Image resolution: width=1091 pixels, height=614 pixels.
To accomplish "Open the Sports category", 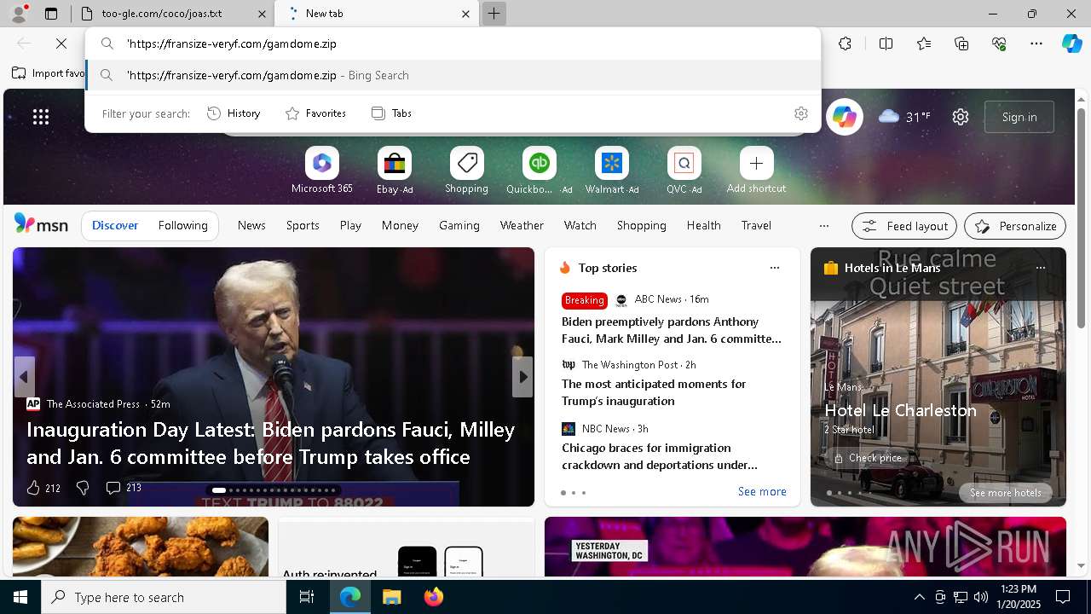I will [x=303, y=225].
